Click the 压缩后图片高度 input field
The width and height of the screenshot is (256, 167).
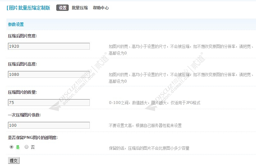pos(49,74)
